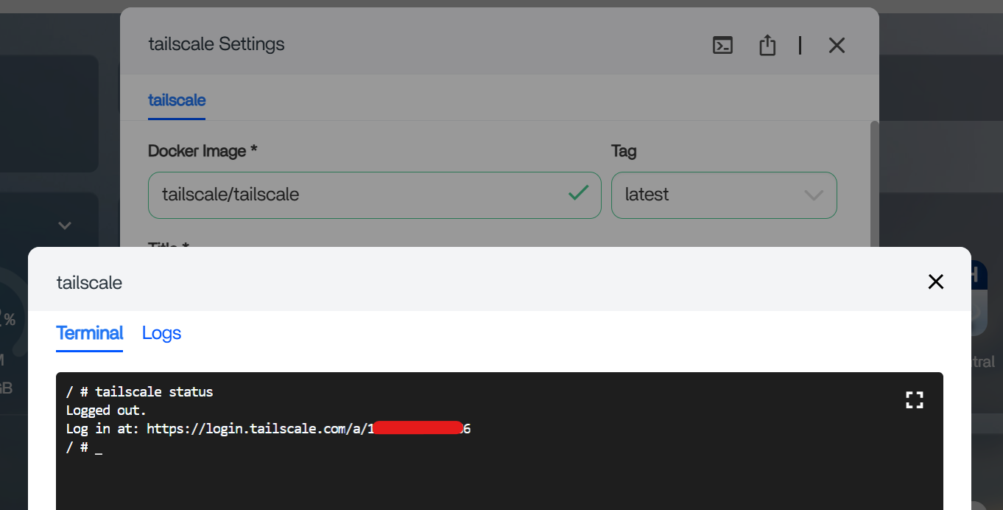Switch to the Logs tab
The width and height of the screenshot is (1003, 510).
click(x=161, y=333)
